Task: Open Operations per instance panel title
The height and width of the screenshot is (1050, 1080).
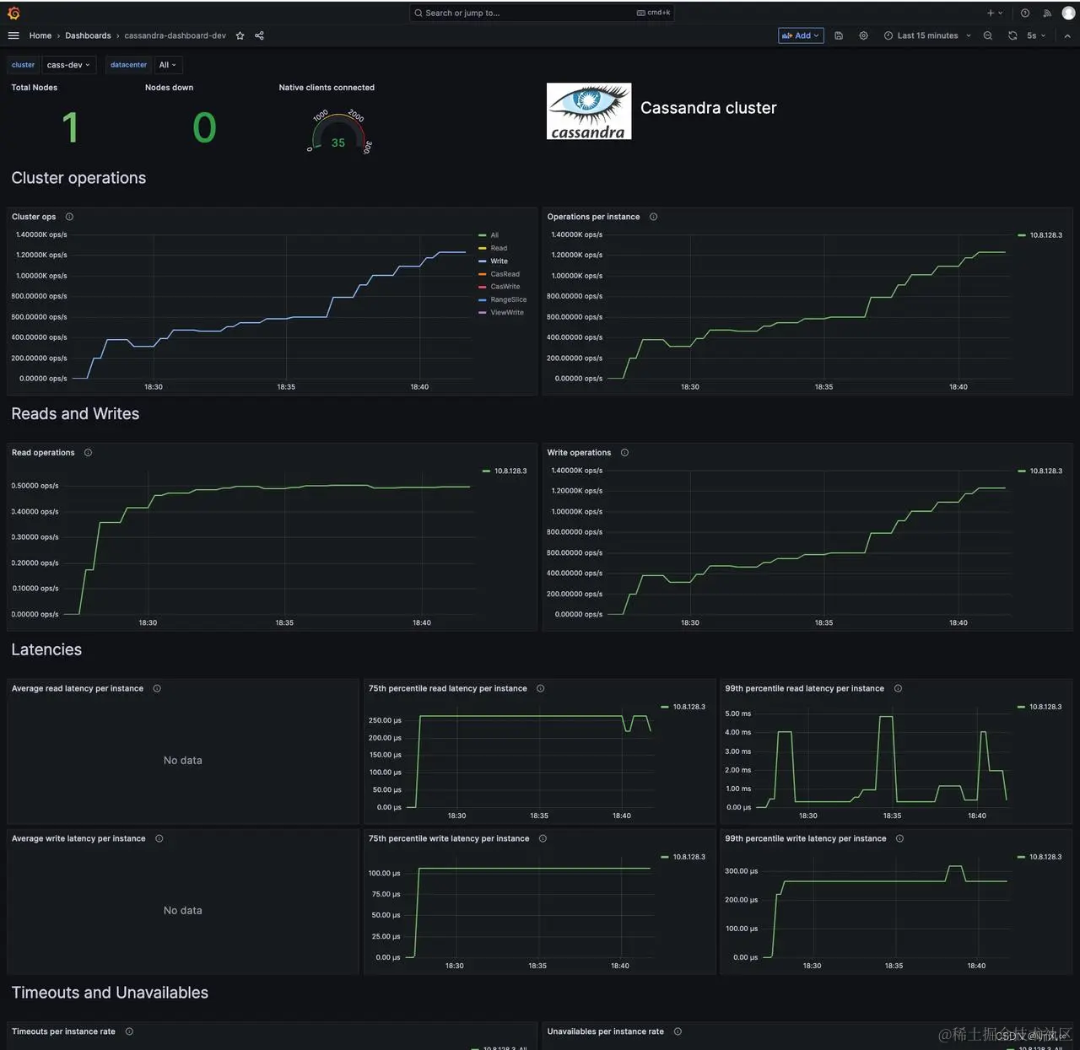Action: (593, 217)
